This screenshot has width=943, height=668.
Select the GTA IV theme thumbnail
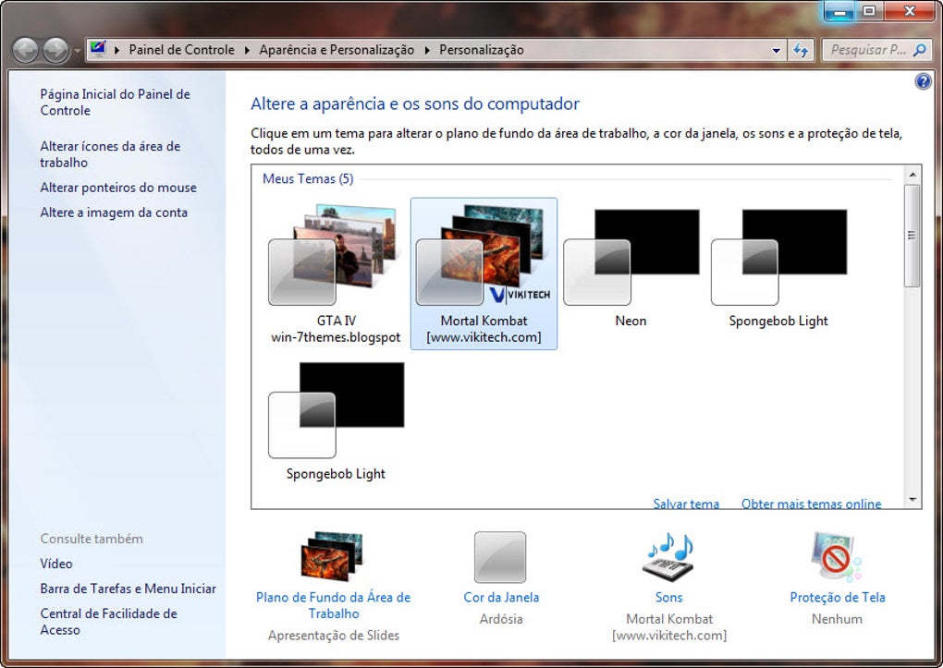coord(336,273)
